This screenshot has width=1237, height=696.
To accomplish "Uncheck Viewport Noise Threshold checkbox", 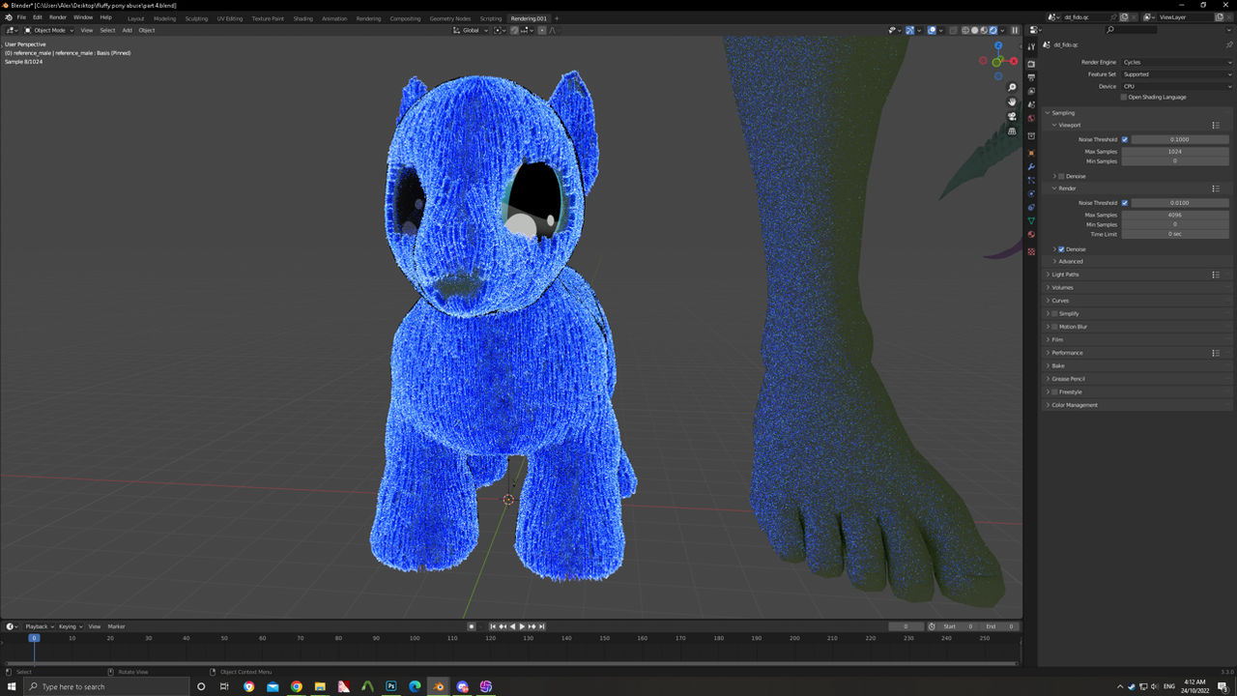I will pos(1124,139).
